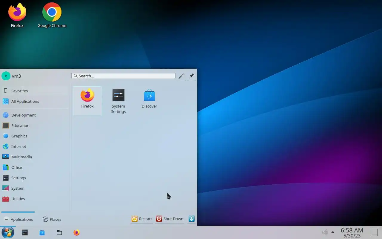Expand more session options arrow

[x=192, y=219]
